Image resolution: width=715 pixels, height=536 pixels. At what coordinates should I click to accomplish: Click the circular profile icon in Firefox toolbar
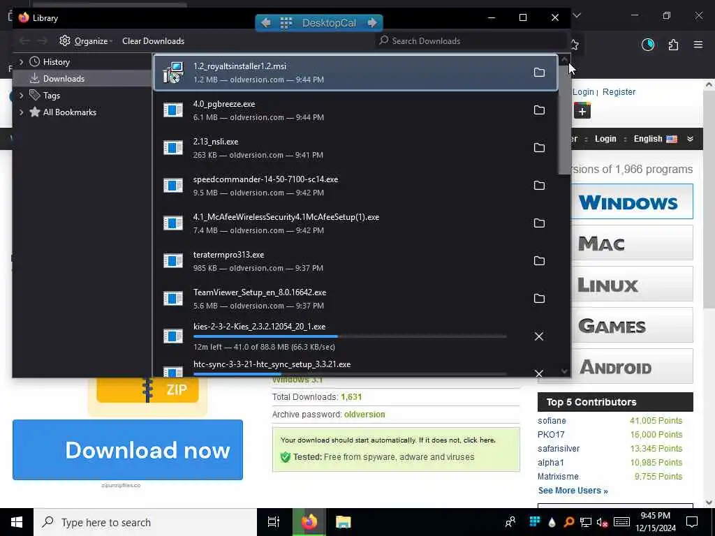(648, 45)
